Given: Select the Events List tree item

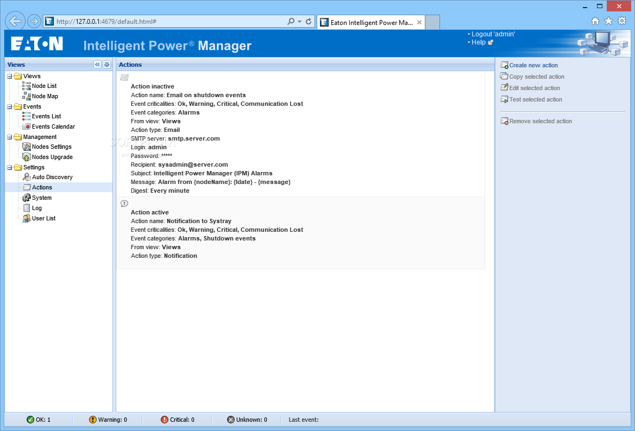Looking at the screenshot, I should click(46, 116).
